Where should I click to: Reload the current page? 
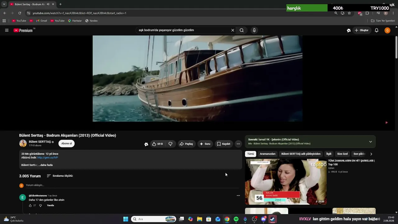click(x=20, y=13)
